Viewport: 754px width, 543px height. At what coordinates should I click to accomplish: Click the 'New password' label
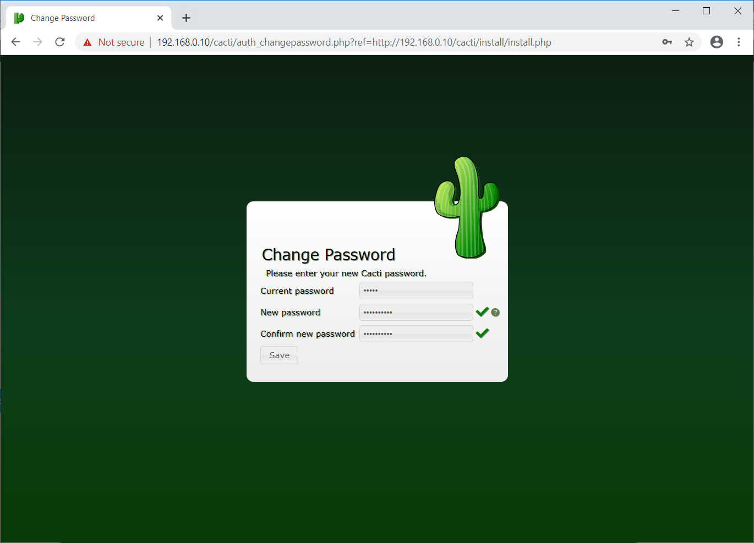pos(290,312)
